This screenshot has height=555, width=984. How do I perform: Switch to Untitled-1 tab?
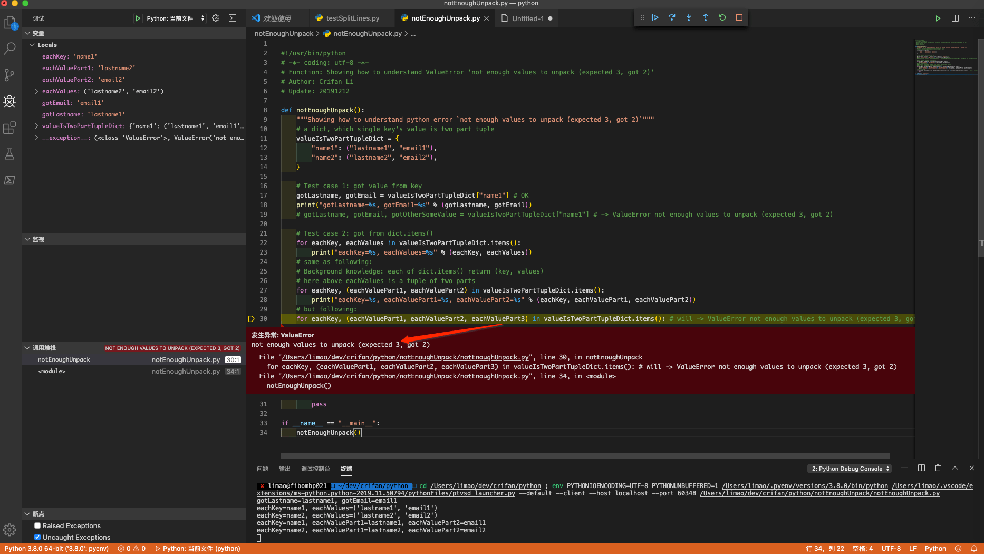[x=527, y=18]
